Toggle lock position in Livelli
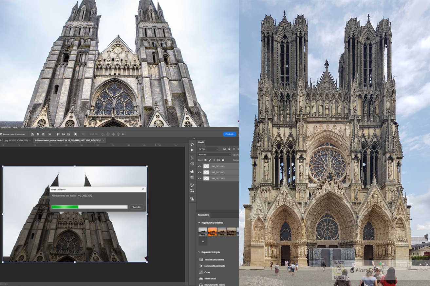Screen dimensions: 430x286 pos(214,160)
